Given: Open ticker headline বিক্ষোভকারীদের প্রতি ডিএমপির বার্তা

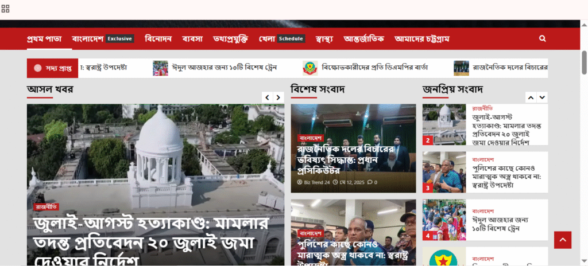Looking at the screenshot, I should 374,68.
